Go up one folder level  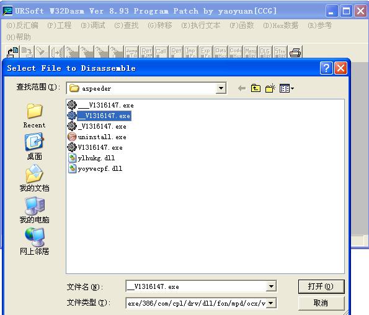click(256, 88)
